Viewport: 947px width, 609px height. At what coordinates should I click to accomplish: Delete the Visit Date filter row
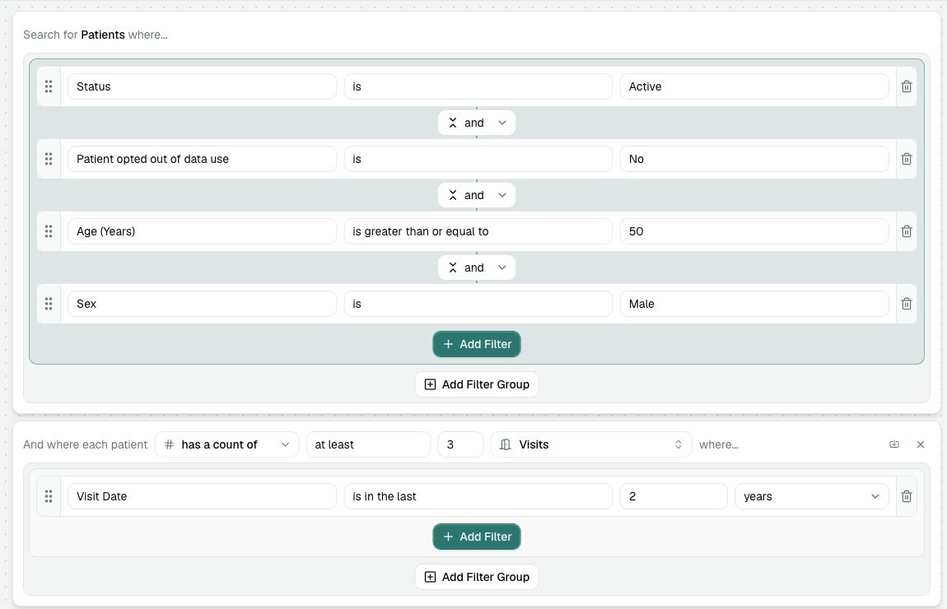pyautogui.click(x=906, y=496)
